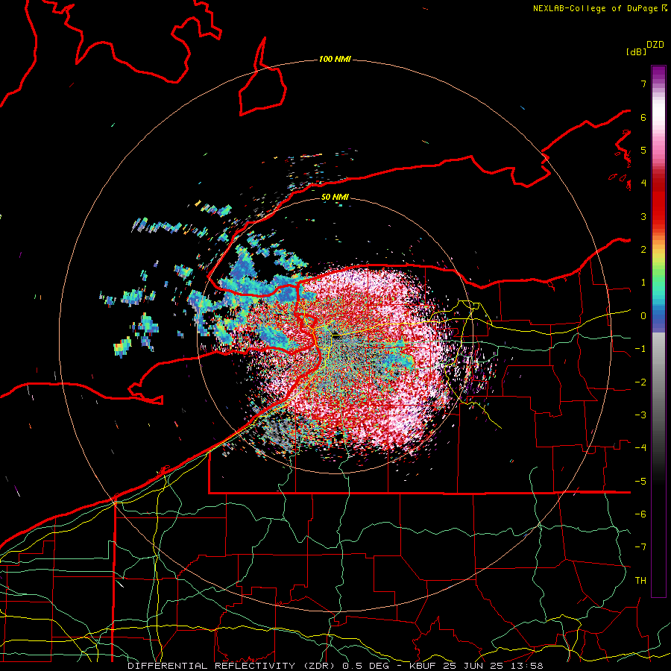Viewport: 671px width, 671px height.
Task: Click the 100 NMI range ring label
Action: pyautogui.click(x=335, y=59)
